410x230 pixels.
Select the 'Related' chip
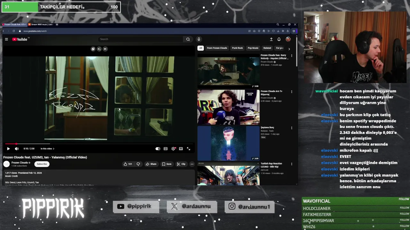(x=267, y=48)
